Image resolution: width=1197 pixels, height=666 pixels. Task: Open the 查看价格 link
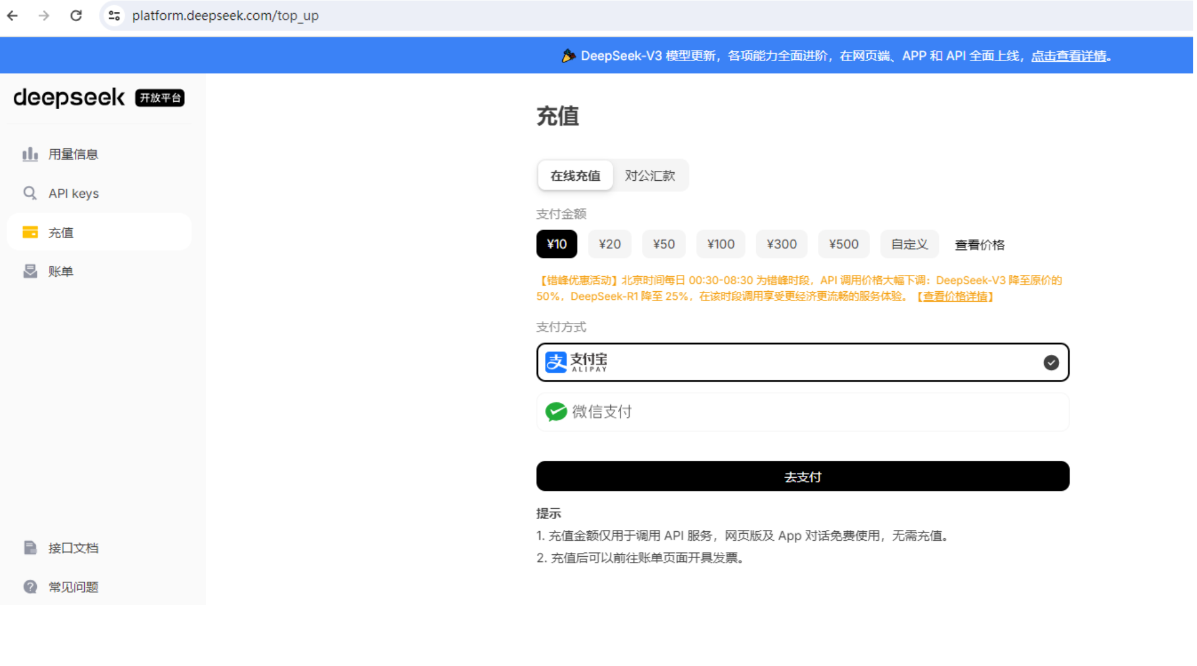point(979,245)
